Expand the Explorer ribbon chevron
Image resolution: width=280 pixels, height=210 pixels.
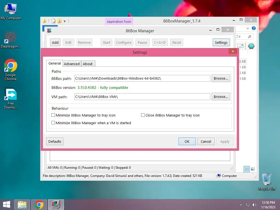[248, 28]
